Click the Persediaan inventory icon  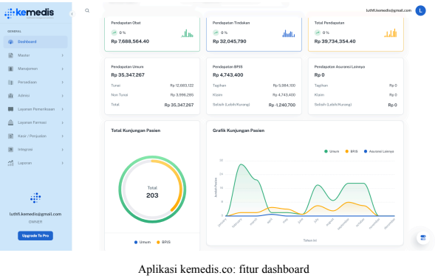(x=10, y=83)
